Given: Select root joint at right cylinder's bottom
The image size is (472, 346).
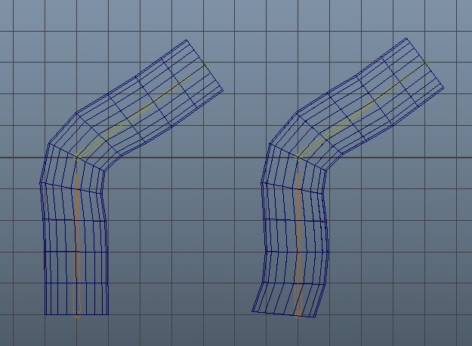Looking at the screenshot, I should coord(298,315).
